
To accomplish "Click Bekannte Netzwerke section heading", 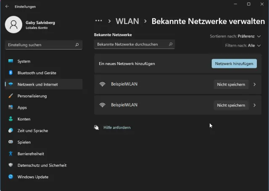I will 113,35.
